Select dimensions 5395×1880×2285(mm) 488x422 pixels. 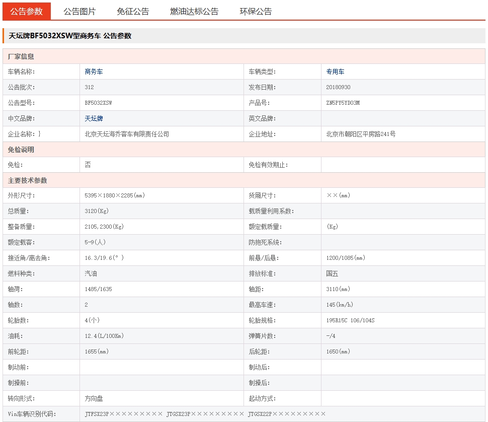coord(115,195)
